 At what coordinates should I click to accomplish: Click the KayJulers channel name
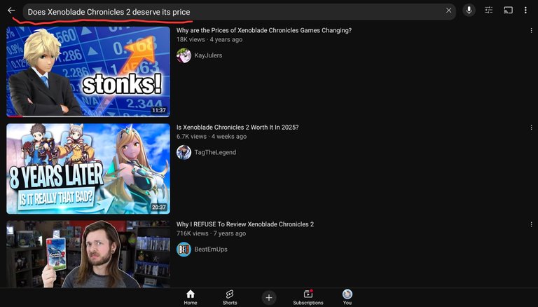208,55
